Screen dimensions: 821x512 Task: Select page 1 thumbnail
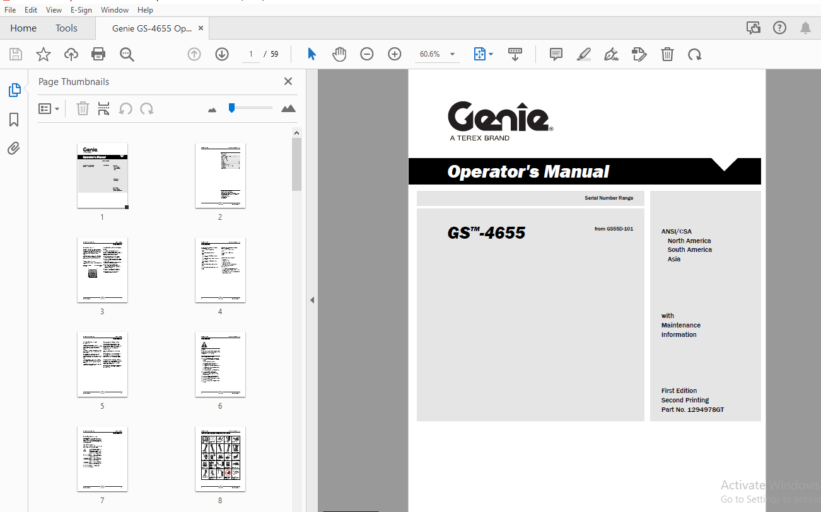click(x=102, y=175)
